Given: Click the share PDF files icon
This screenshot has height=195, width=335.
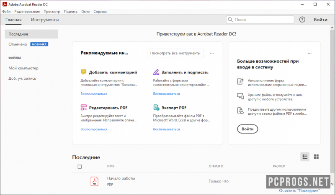Looking at the screenshot, I should coord(240,111).
